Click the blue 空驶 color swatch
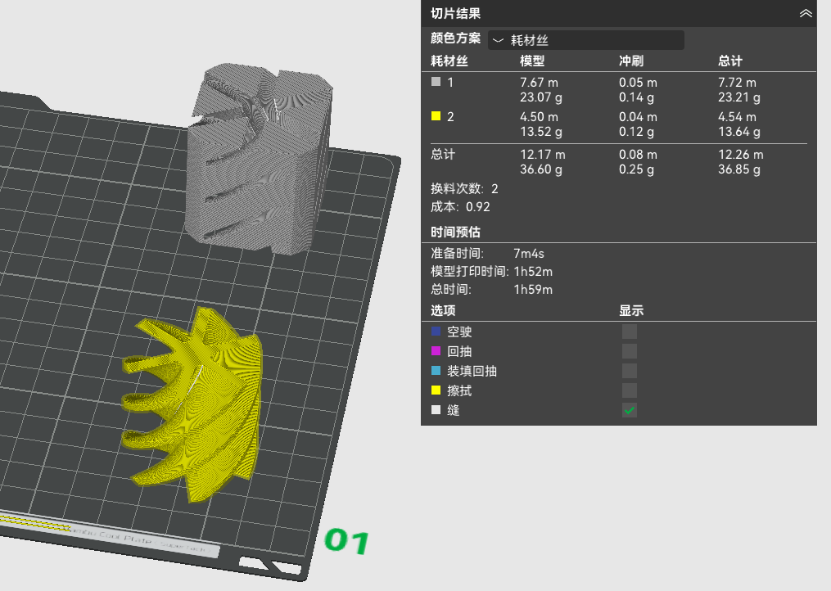 (x=436, y=332)
